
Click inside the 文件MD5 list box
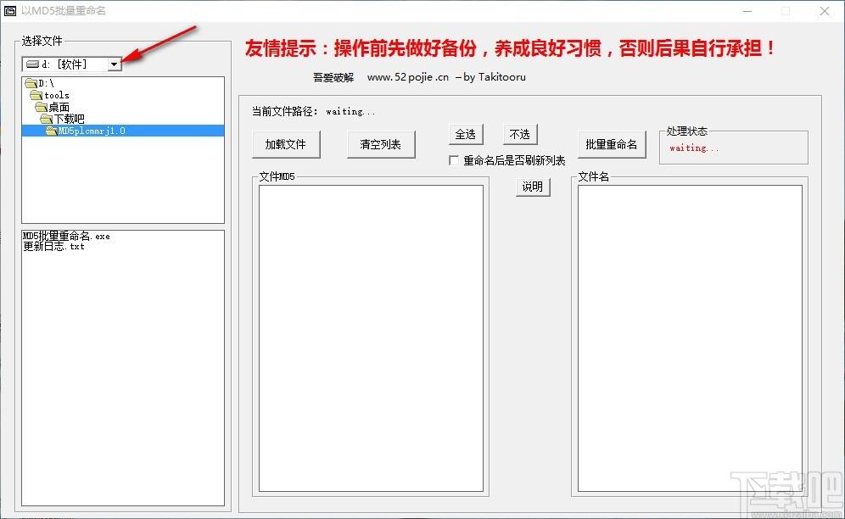pos(371,338)
